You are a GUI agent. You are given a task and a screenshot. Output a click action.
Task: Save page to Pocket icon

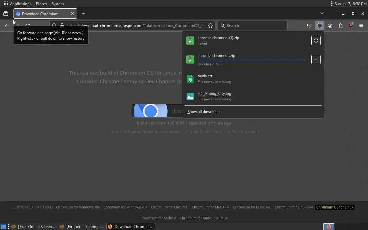click(x=309, y=26)
